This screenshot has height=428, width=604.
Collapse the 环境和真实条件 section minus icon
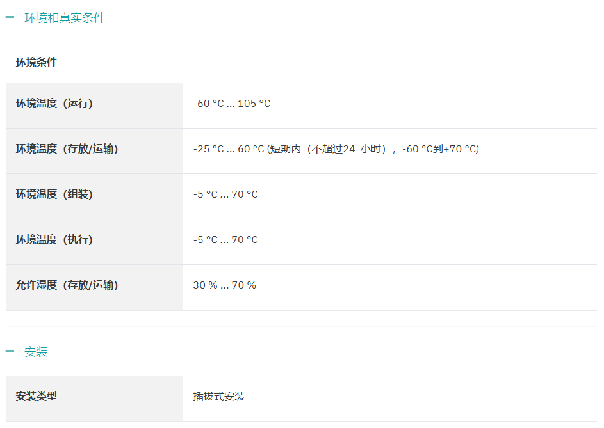click(10, 18)
